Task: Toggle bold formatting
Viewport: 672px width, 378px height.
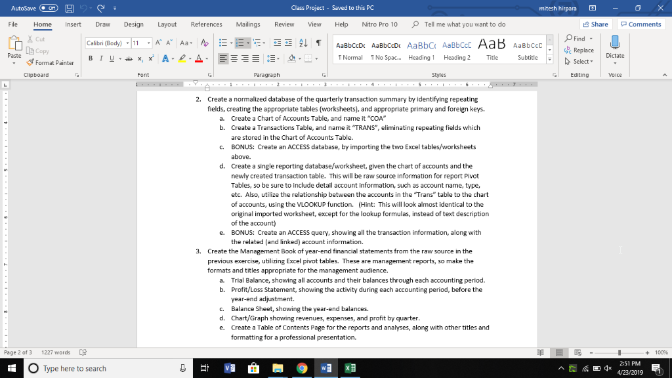Action: [91, 58]
